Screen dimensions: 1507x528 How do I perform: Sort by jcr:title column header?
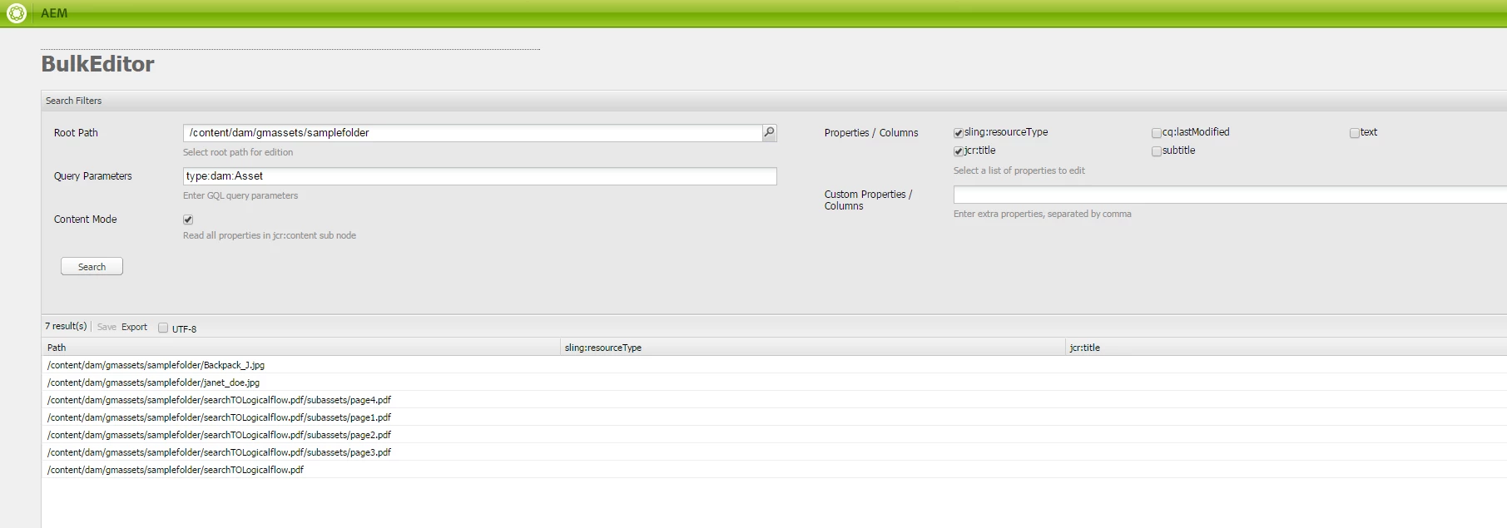point(1286,348)
